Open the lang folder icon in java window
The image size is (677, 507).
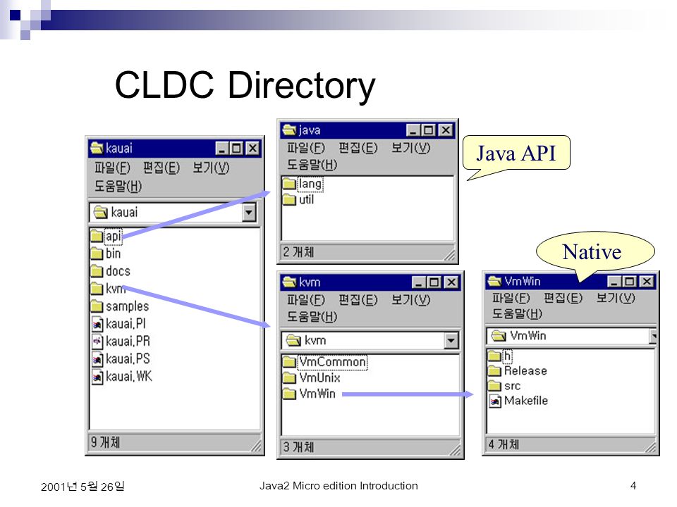click(x=289, y=184)
